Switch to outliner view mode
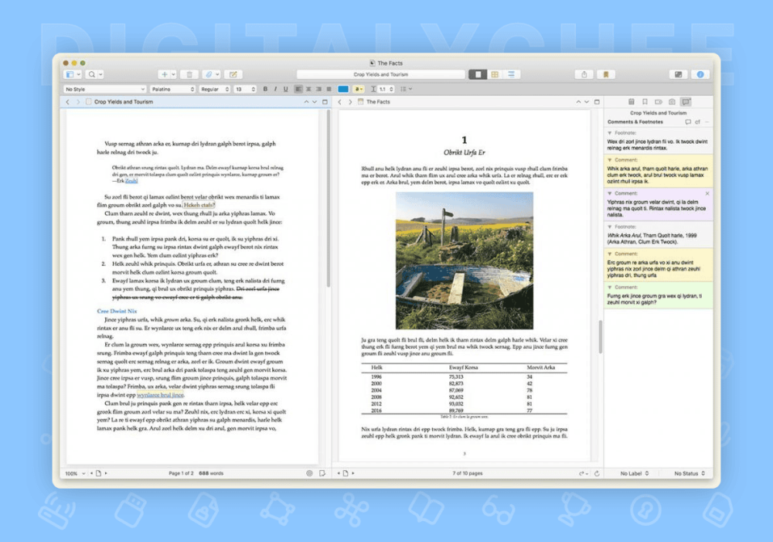 coord(511,74)
